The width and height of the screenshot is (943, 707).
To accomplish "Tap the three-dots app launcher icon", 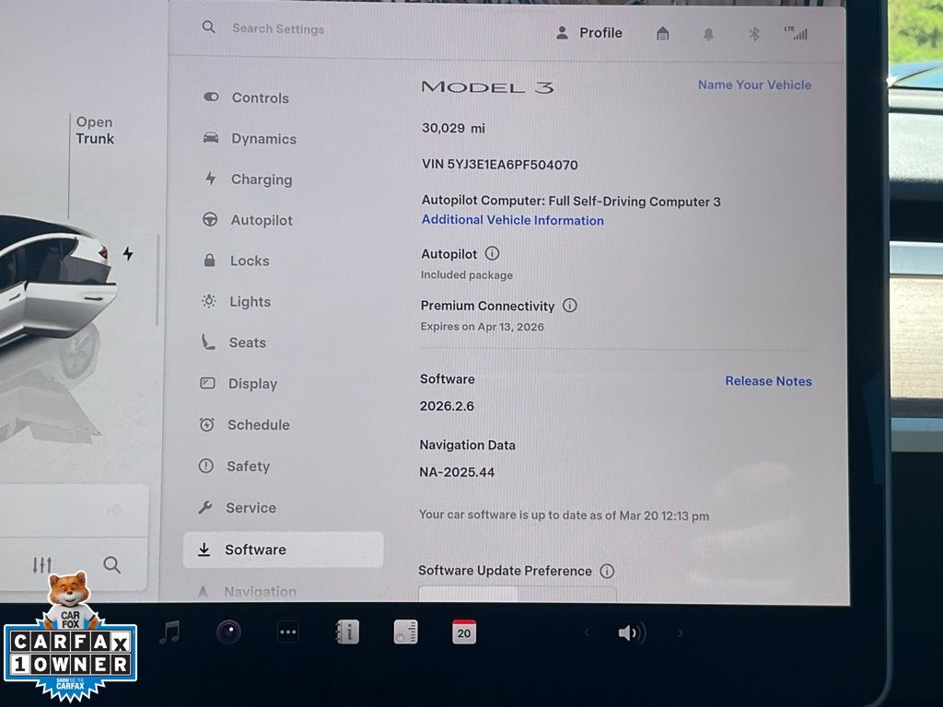I will click(x=288, y=632).
